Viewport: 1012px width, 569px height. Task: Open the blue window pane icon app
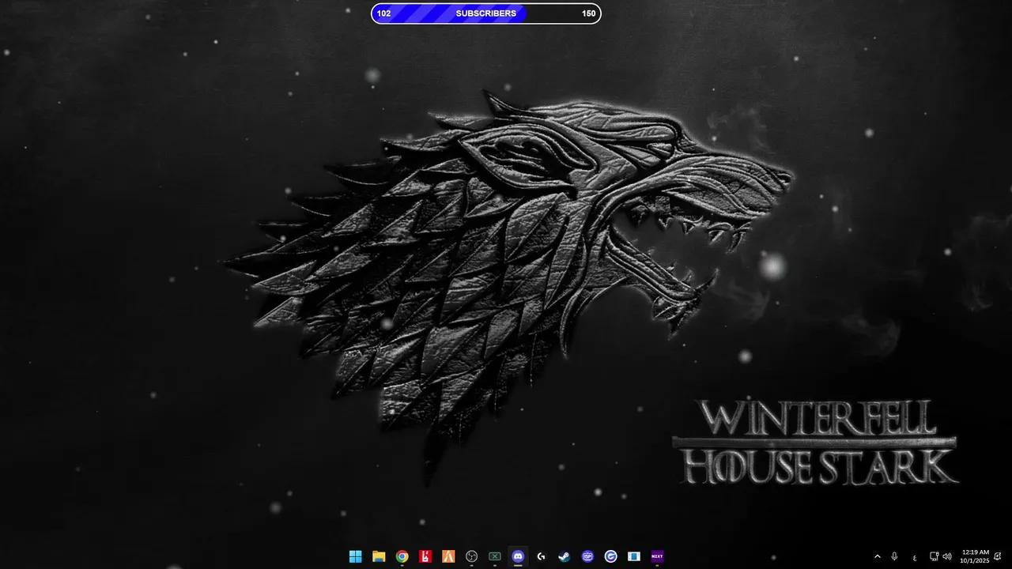(x=634, y=556)
